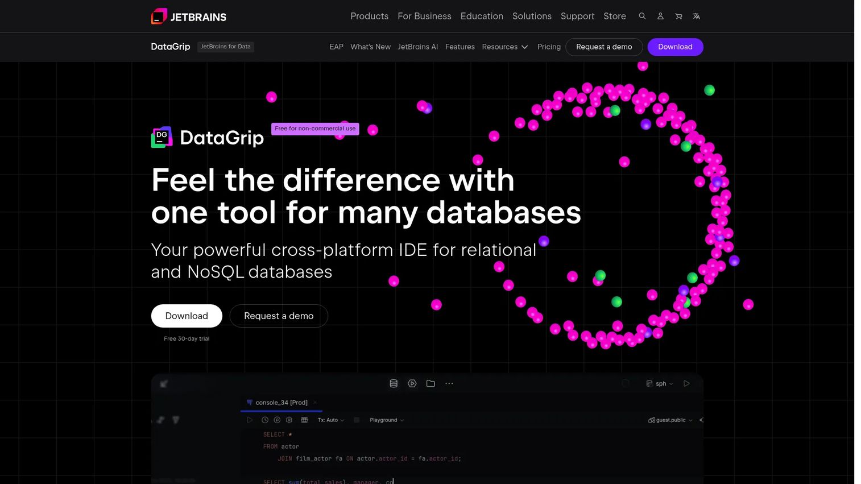This screenshot has width=861, height=484.
Task: Click the purple Download button in navbar
Action: pos(675,47)
